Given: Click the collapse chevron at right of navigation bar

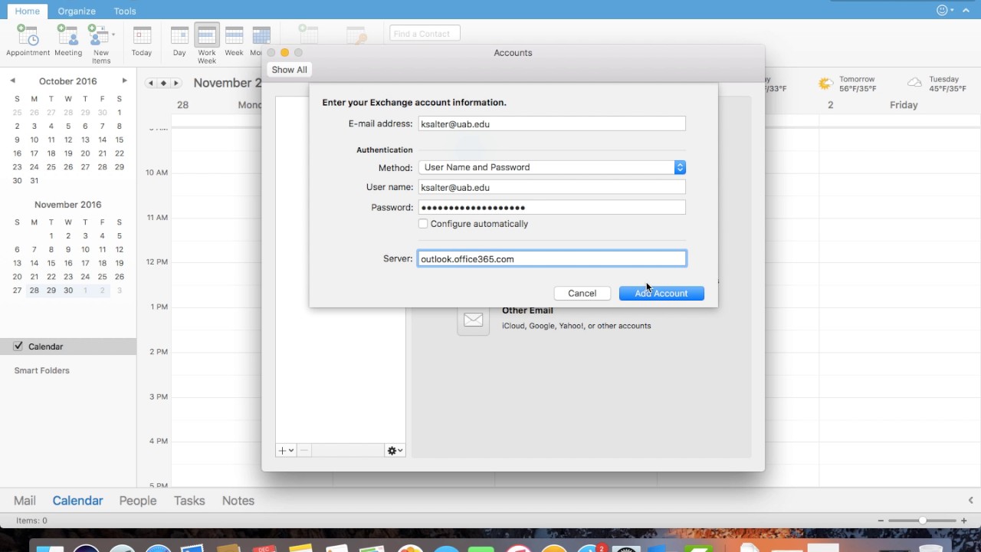Looking at the screenshot, I should point(970,501).
